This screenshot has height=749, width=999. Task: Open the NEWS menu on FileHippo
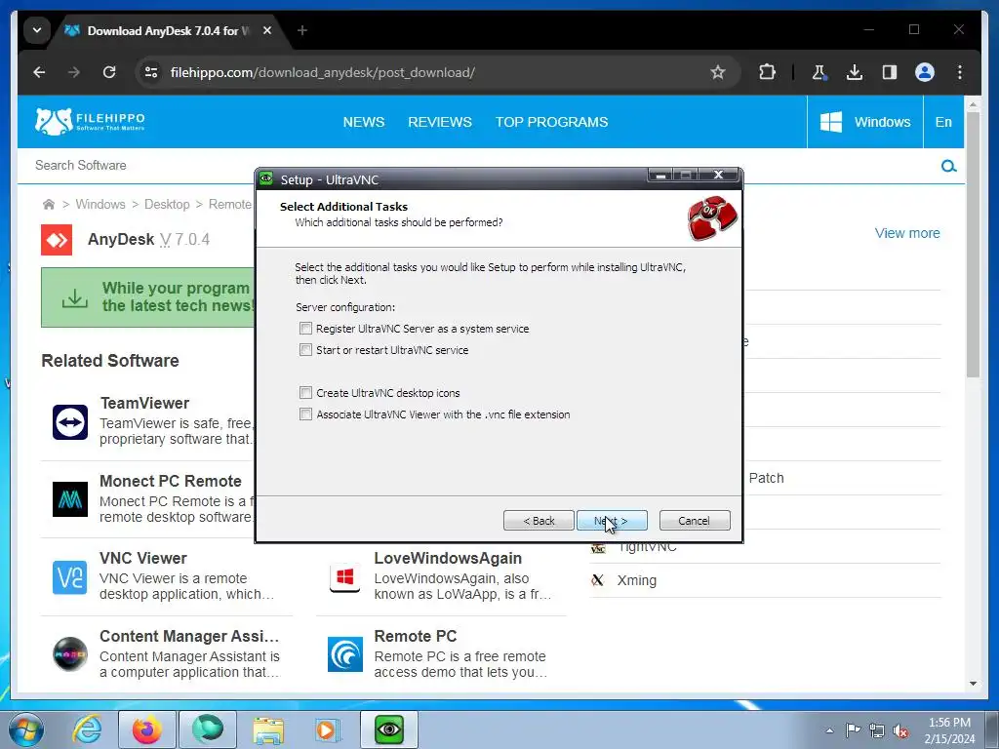[364, 122]
